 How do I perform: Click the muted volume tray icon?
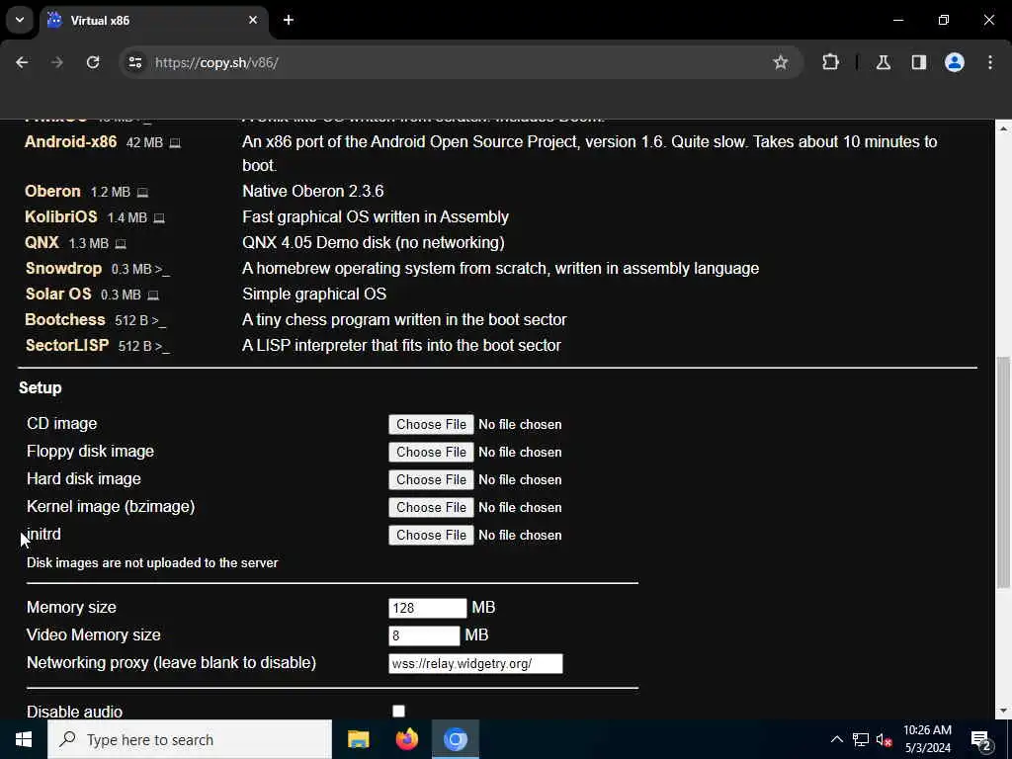[x=884, y=739]
